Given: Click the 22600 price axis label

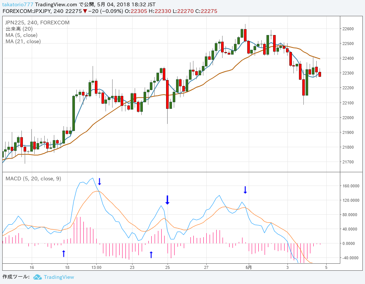Looking at the screenshot, I should [x=348, y=29].
